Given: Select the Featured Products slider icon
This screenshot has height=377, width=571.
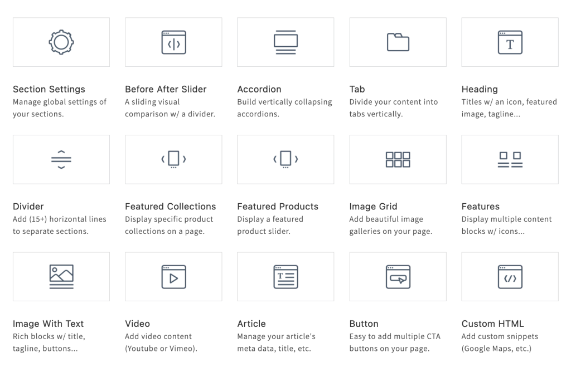Looking at the screenshot, I should click(x=285, y=159).
